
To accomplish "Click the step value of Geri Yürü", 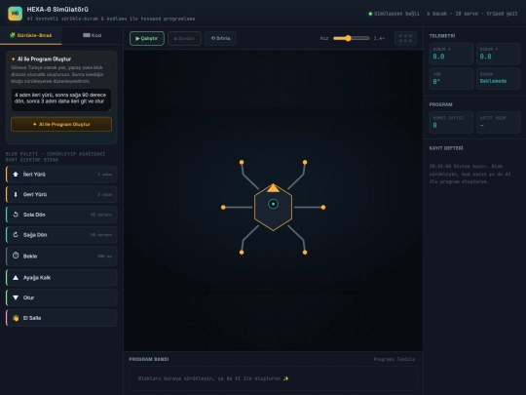I will (x=104, y=194).
